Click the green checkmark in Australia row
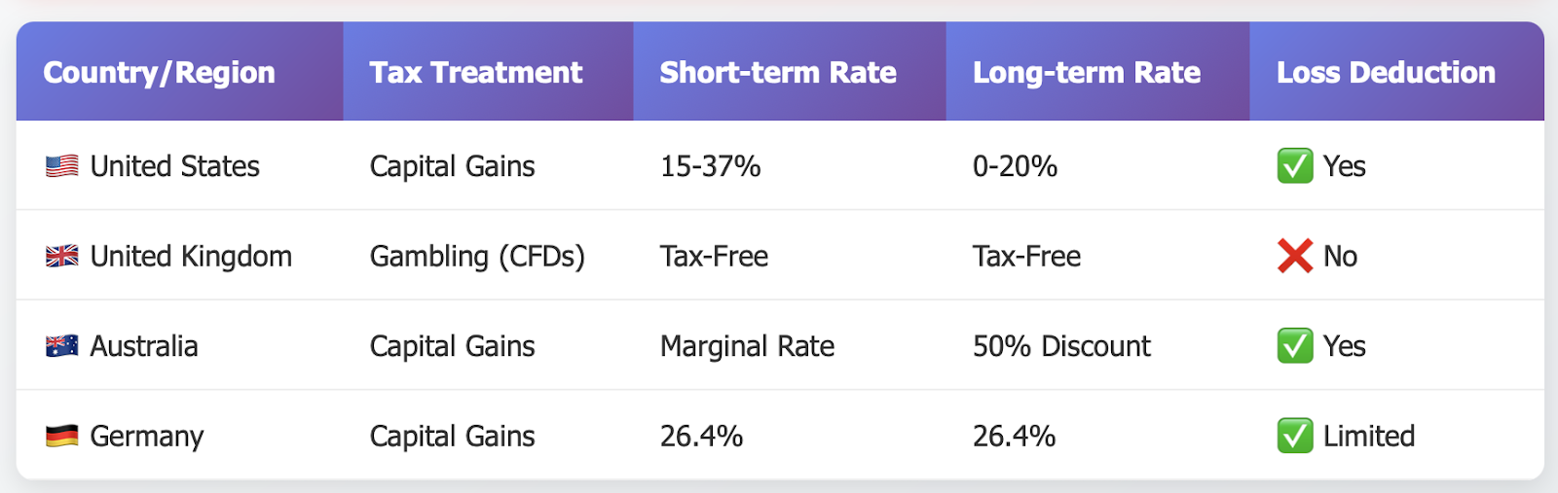The width and height of the screenshot is (1558, 493). tap(1295, 346)
